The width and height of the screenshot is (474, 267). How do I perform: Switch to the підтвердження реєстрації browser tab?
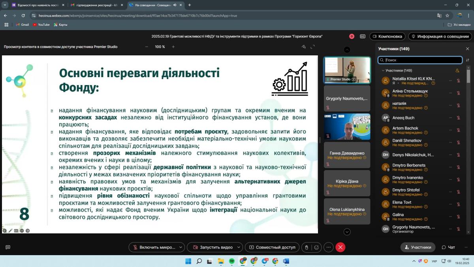(93, 5)
